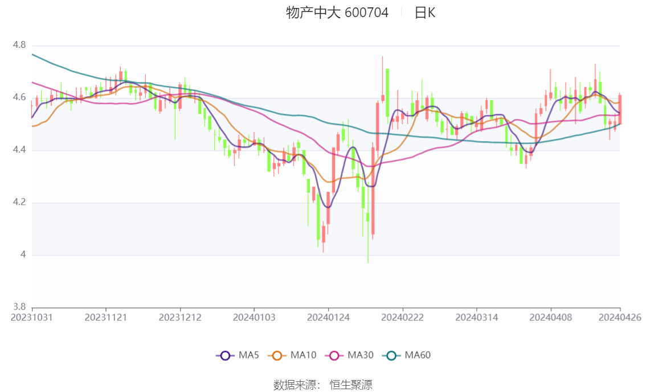Click the MA60 legend label text
Image resolution: width=646 pixels, height=392 pixels.
pos(418,355)
